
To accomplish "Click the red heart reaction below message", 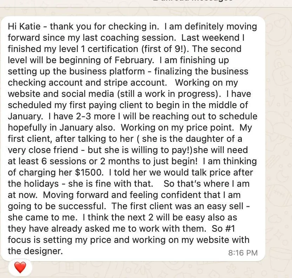I will click(x=20, y=267).
